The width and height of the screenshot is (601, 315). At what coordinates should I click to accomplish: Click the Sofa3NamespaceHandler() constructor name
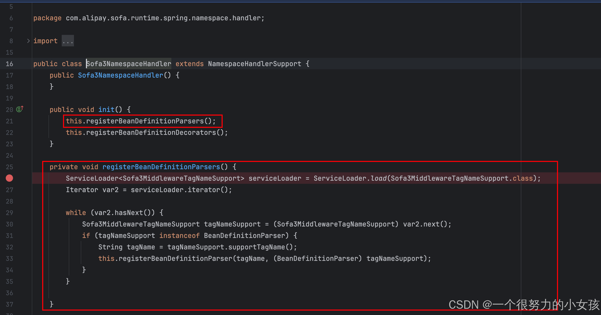pos(121,75)
